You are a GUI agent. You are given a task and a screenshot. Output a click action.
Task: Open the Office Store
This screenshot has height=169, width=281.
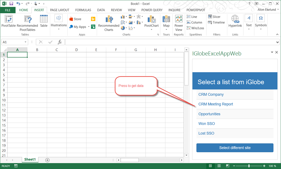pyautogui.click(x=75, y=19)
